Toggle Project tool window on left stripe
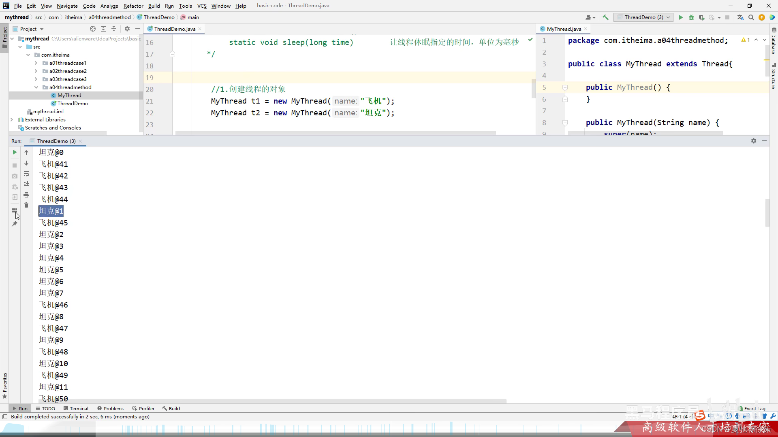This screenshot has width=778, height=437. pyautogui.click(x=4, y=36)
